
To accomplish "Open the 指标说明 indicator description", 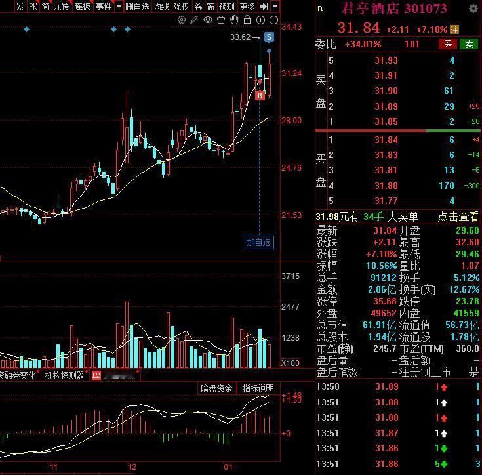I will click(258, 388).
